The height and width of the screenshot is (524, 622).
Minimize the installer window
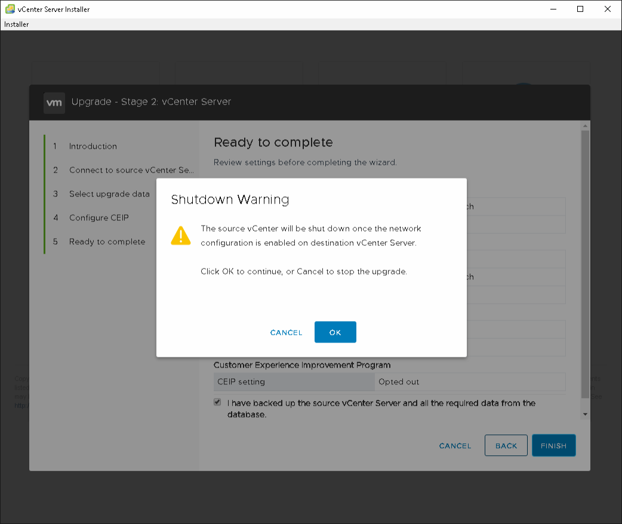pos(553,9)
